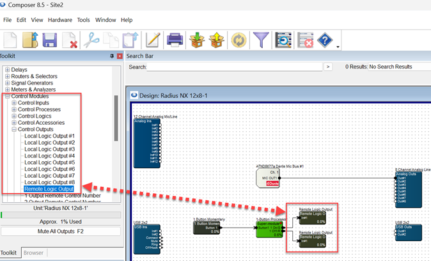Viewport: 431px width, 261px height.
Task: Click the Open file toolbar icon
Action: (30, 40)
